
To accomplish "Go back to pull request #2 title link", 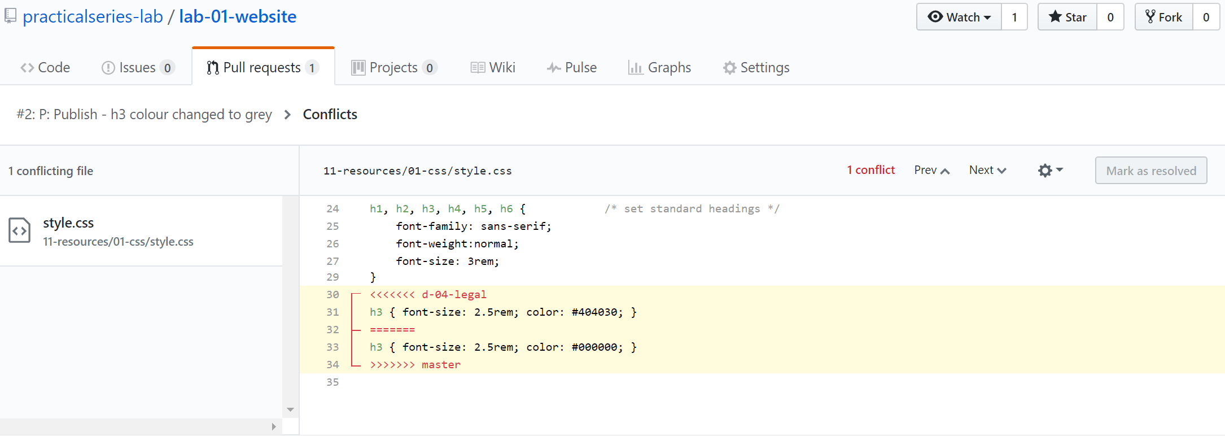I will point(144,114).
